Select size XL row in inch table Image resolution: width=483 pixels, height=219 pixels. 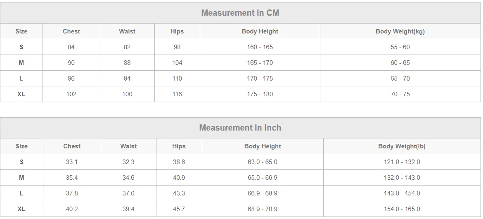coord(21,209)
